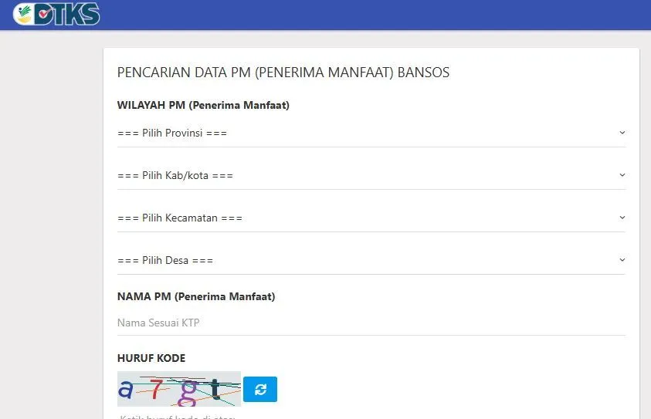Refresh the captcha code image
The width and height of the screenshot is (651, 419).
click(x=260, y=389)
